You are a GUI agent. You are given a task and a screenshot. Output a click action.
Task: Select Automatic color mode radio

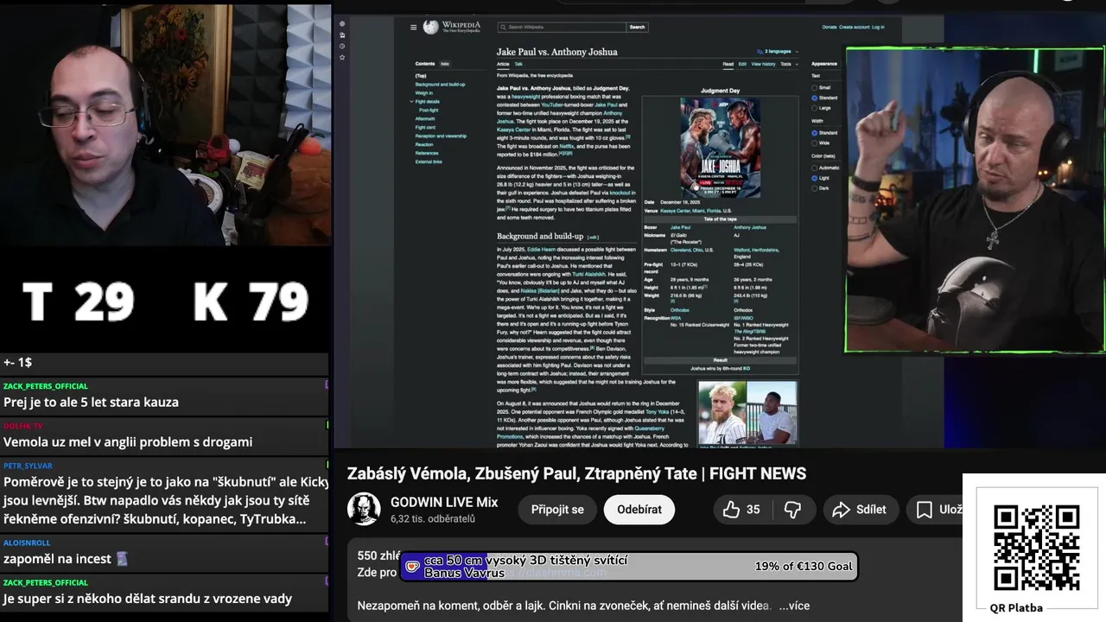coord(814,168)
